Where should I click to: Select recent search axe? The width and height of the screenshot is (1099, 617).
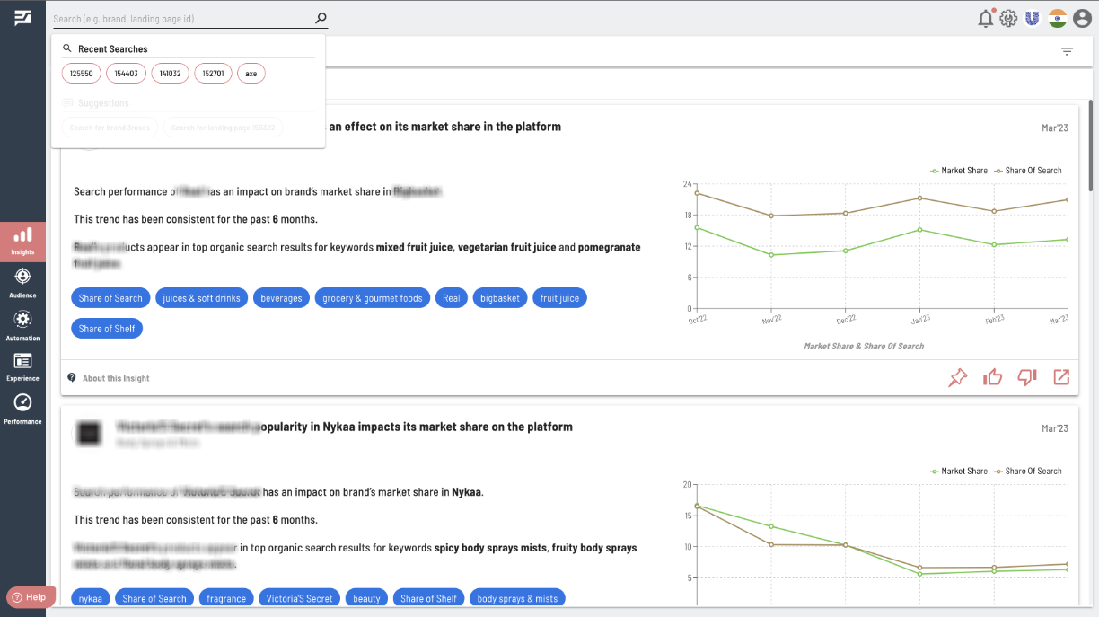251,74
